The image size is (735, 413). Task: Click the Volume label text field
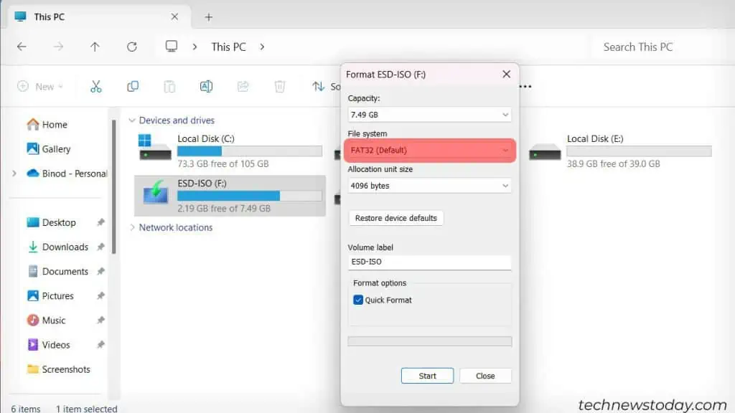point(429,262)
